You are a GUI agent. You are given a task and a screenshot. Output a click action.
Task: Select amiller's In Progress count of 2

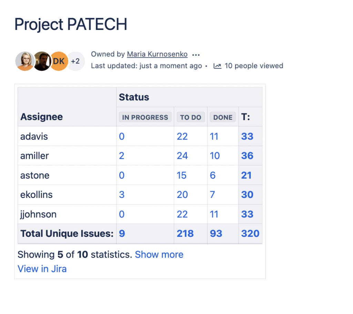[121, 156]
